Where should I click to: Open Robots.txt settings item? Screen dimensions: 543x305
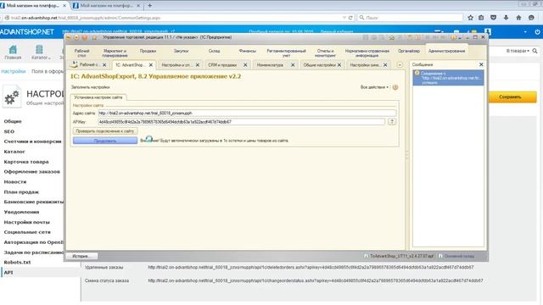(x=17, y=262)
